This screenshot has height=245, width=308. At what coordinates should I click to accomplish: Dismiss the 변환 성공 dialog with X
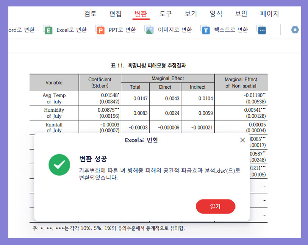pos(242,140)
